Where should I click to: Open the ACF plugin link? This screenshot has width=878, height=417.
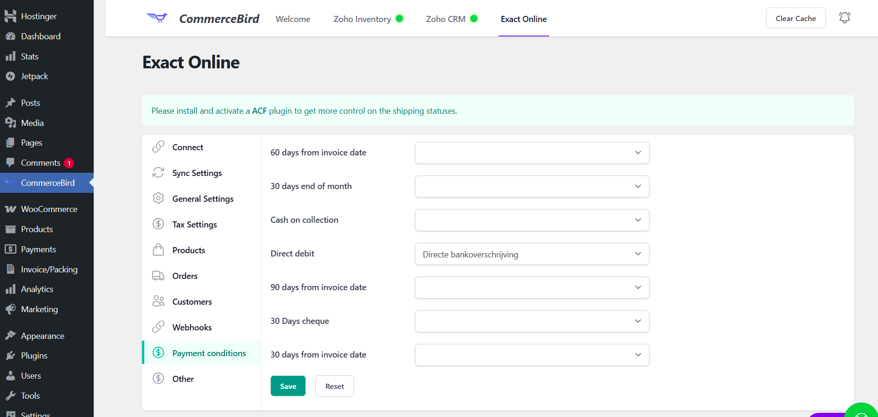click(x=259, y=111)
